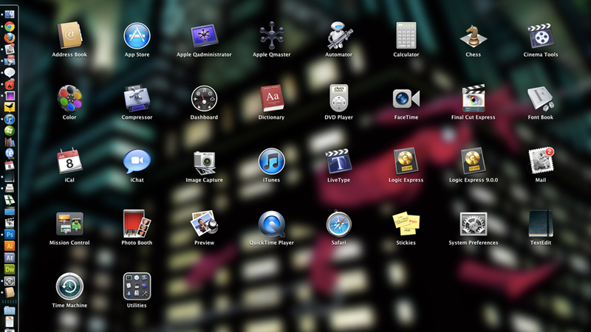Open Compressor
This screenshot has height=332, width=591.
pos(137,98)
